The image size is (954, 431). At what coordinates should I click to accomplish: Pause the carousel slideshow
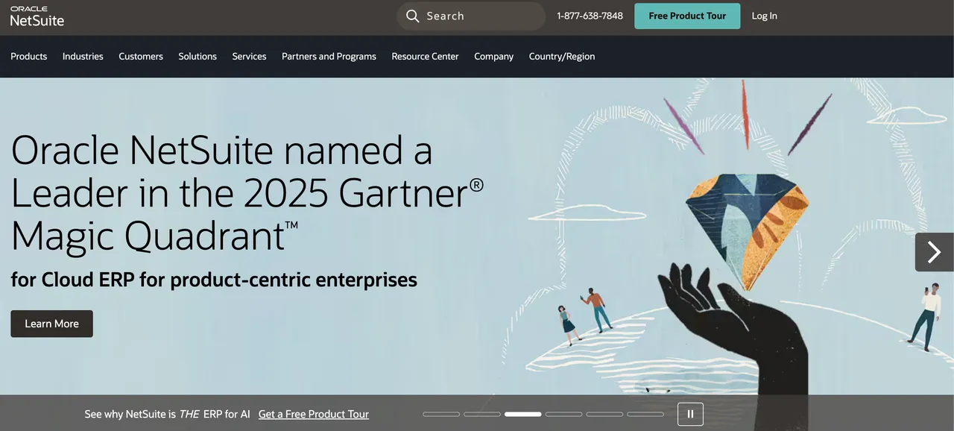(x=690, y=414)
